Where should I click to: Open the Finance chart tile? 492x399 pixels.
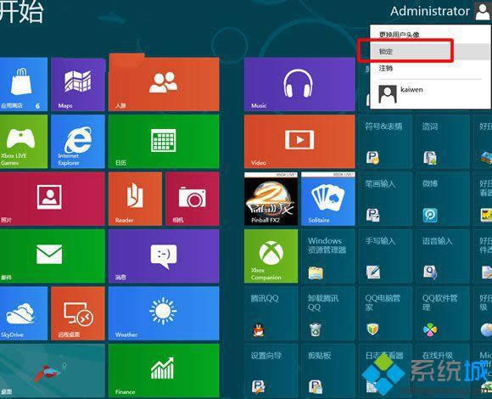[164, 370]
